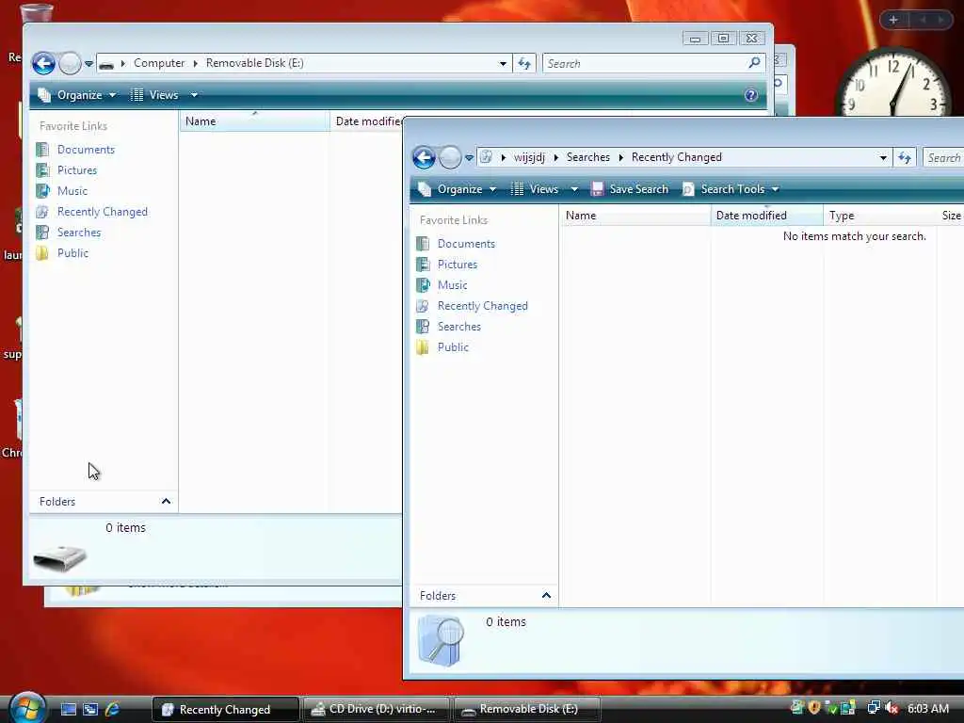Sort by Date modified in Recently Changed window
Screen dimensions: 964x723
click(x=766, y=216)
